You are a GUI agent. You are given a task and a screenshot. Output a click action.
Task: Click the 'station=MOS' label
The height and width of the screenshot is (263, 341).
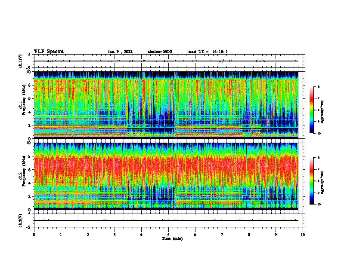[x=160, y=52]
